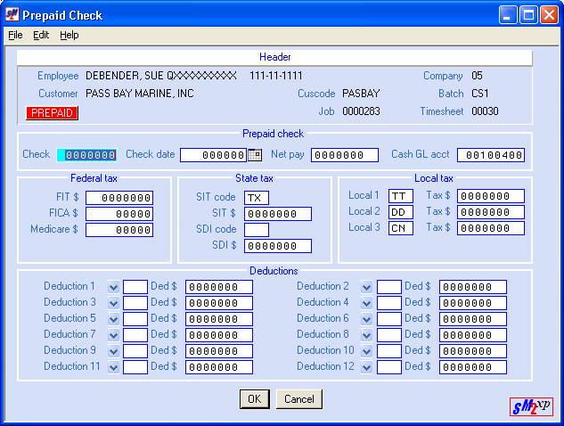Click the FIT $ amount field
Viewport: 564px width, 426px height.
coord(119,198)
